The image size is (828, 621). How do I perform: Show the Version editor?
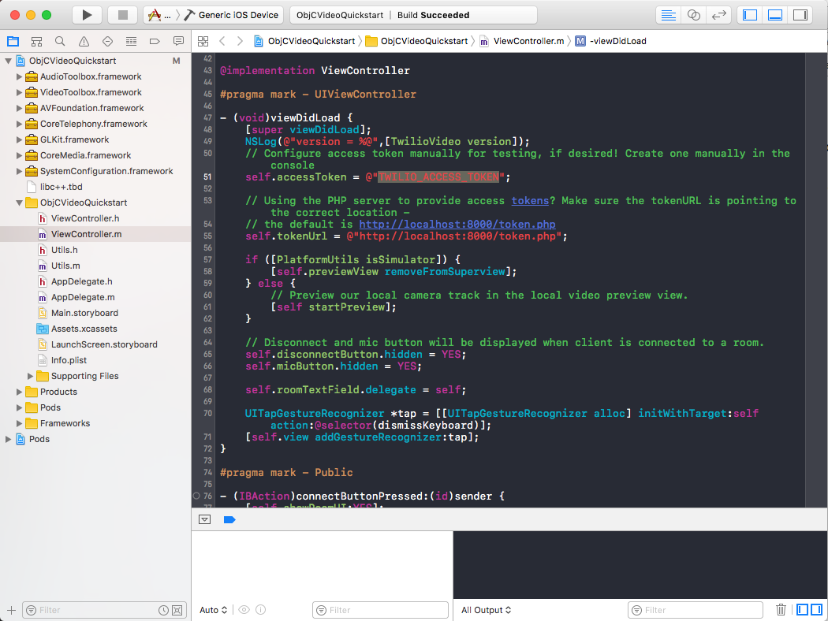pyautogui.click(x=718, y=15)
